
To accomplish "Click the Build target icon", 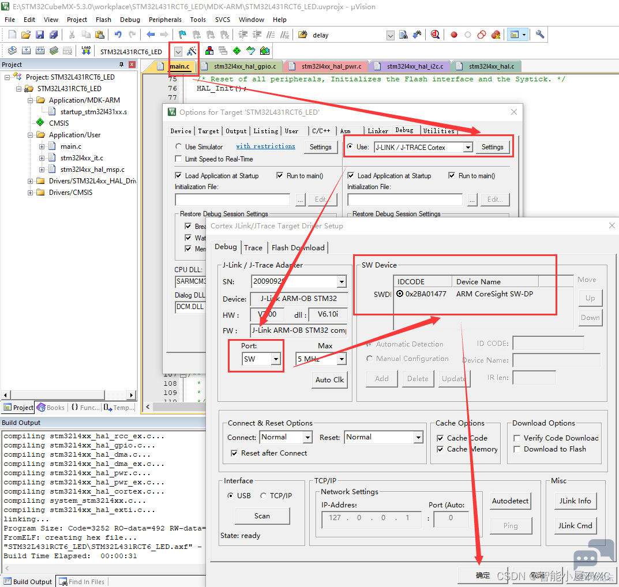I will (27, 51).
